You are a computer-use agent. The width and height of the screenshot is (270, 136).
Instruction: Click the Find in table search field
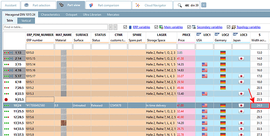click(55, 27)
